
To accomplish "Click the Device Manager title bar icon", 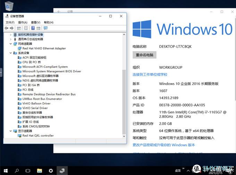I will pos(7,16).
